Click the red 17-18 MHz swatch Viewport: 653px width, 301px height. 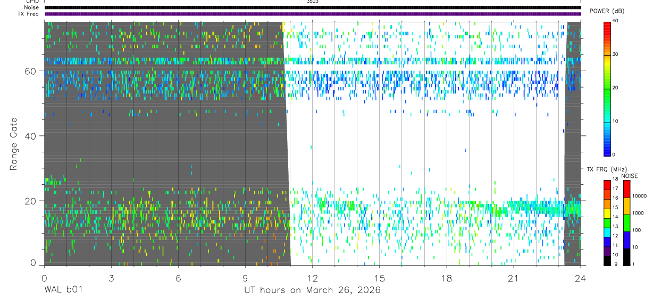pyautogui.click(x=607, y=185)
